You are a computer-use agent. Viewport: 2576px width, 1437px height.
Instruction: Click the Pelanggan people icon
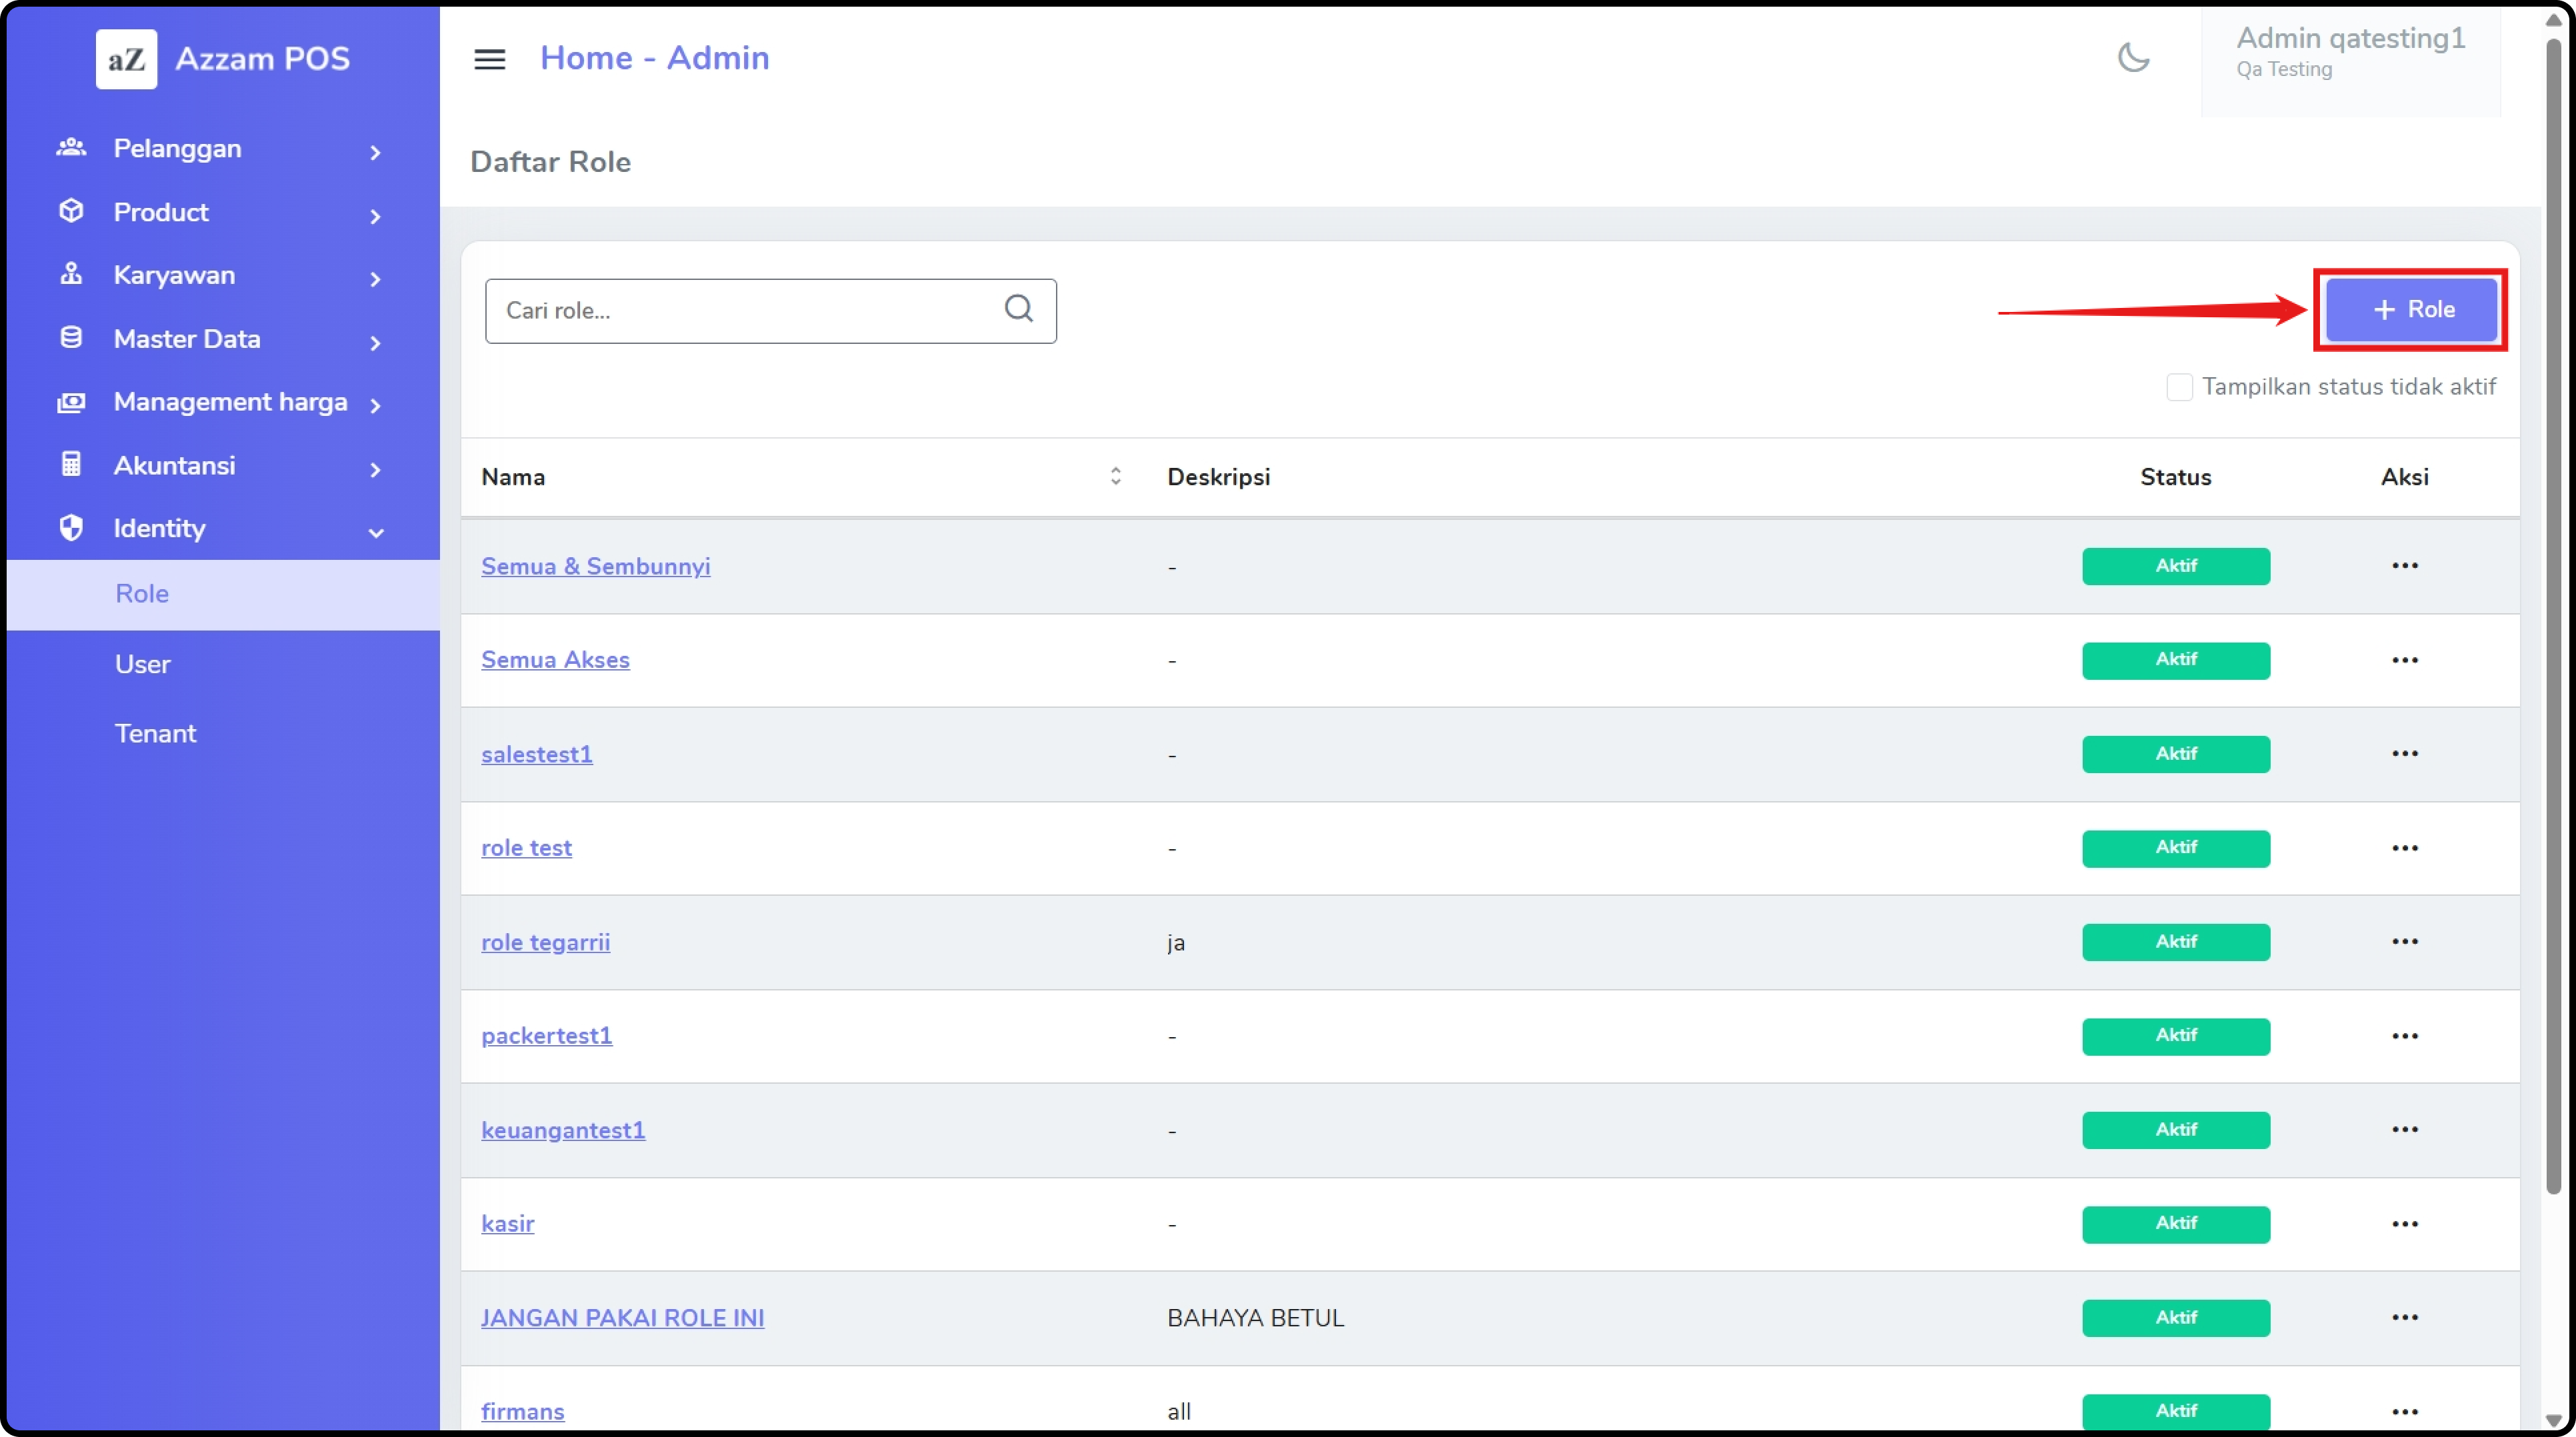click(x=71, y=148)
